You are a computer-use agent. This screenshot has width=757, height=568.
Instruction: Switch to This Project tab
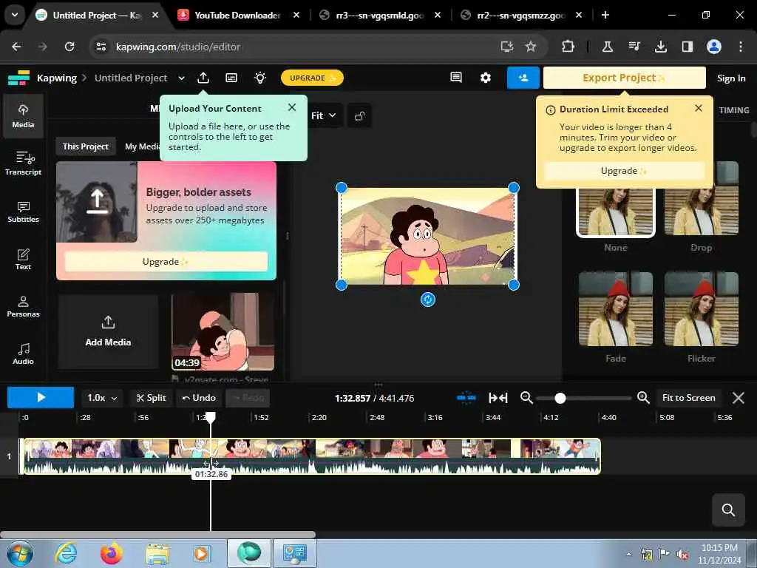pos(86,146)
